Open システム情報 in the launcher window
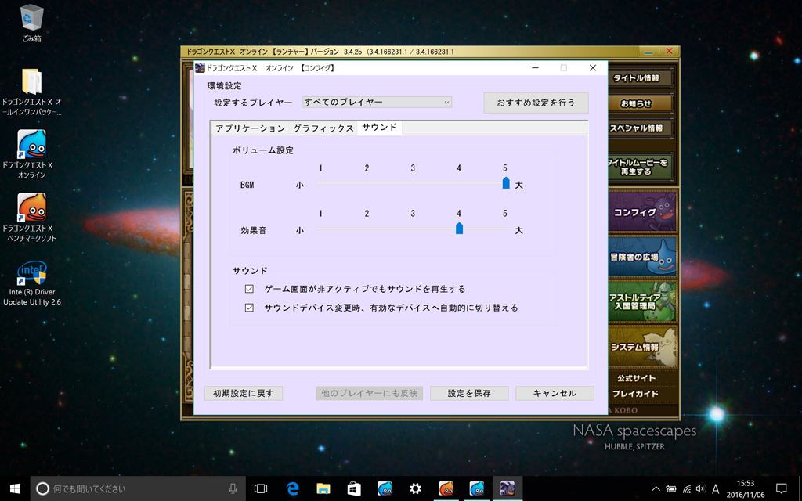The height and width of the screenshot is (501, 802). (x=642, y=347)
